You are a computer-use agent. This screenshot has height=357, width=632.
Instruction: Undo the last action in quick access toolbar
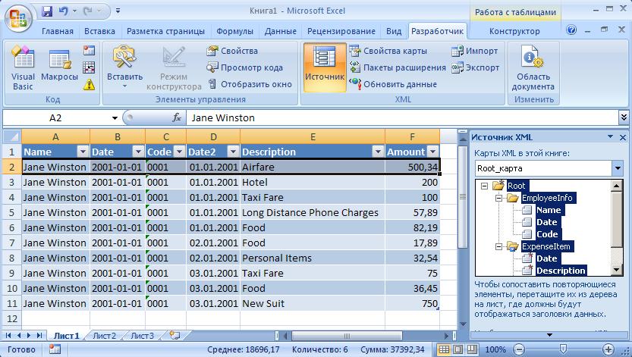(64, 11)
